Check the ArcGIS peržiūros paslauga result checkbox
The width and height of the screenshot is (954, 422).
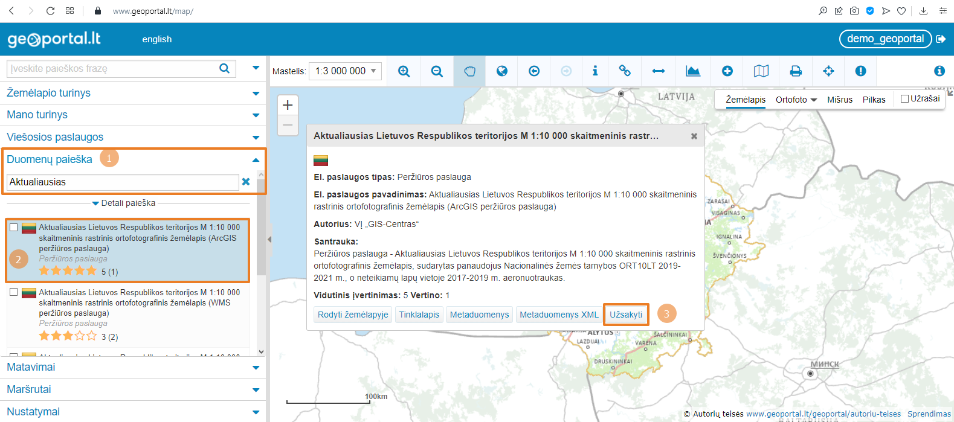[x=13, y=228]
